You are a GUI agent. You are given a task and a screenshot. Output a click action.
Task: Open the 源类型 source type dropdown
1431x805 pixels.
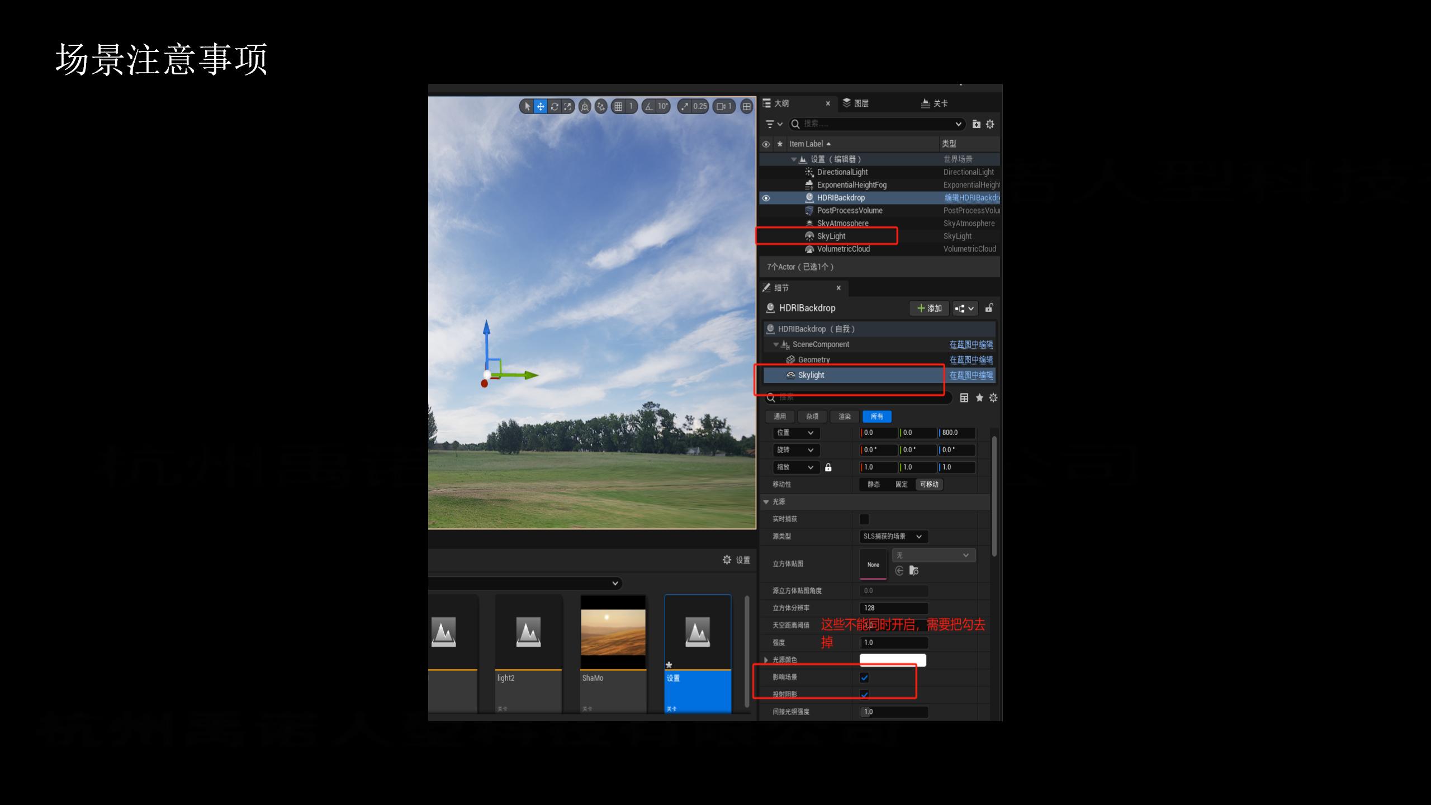894,537
